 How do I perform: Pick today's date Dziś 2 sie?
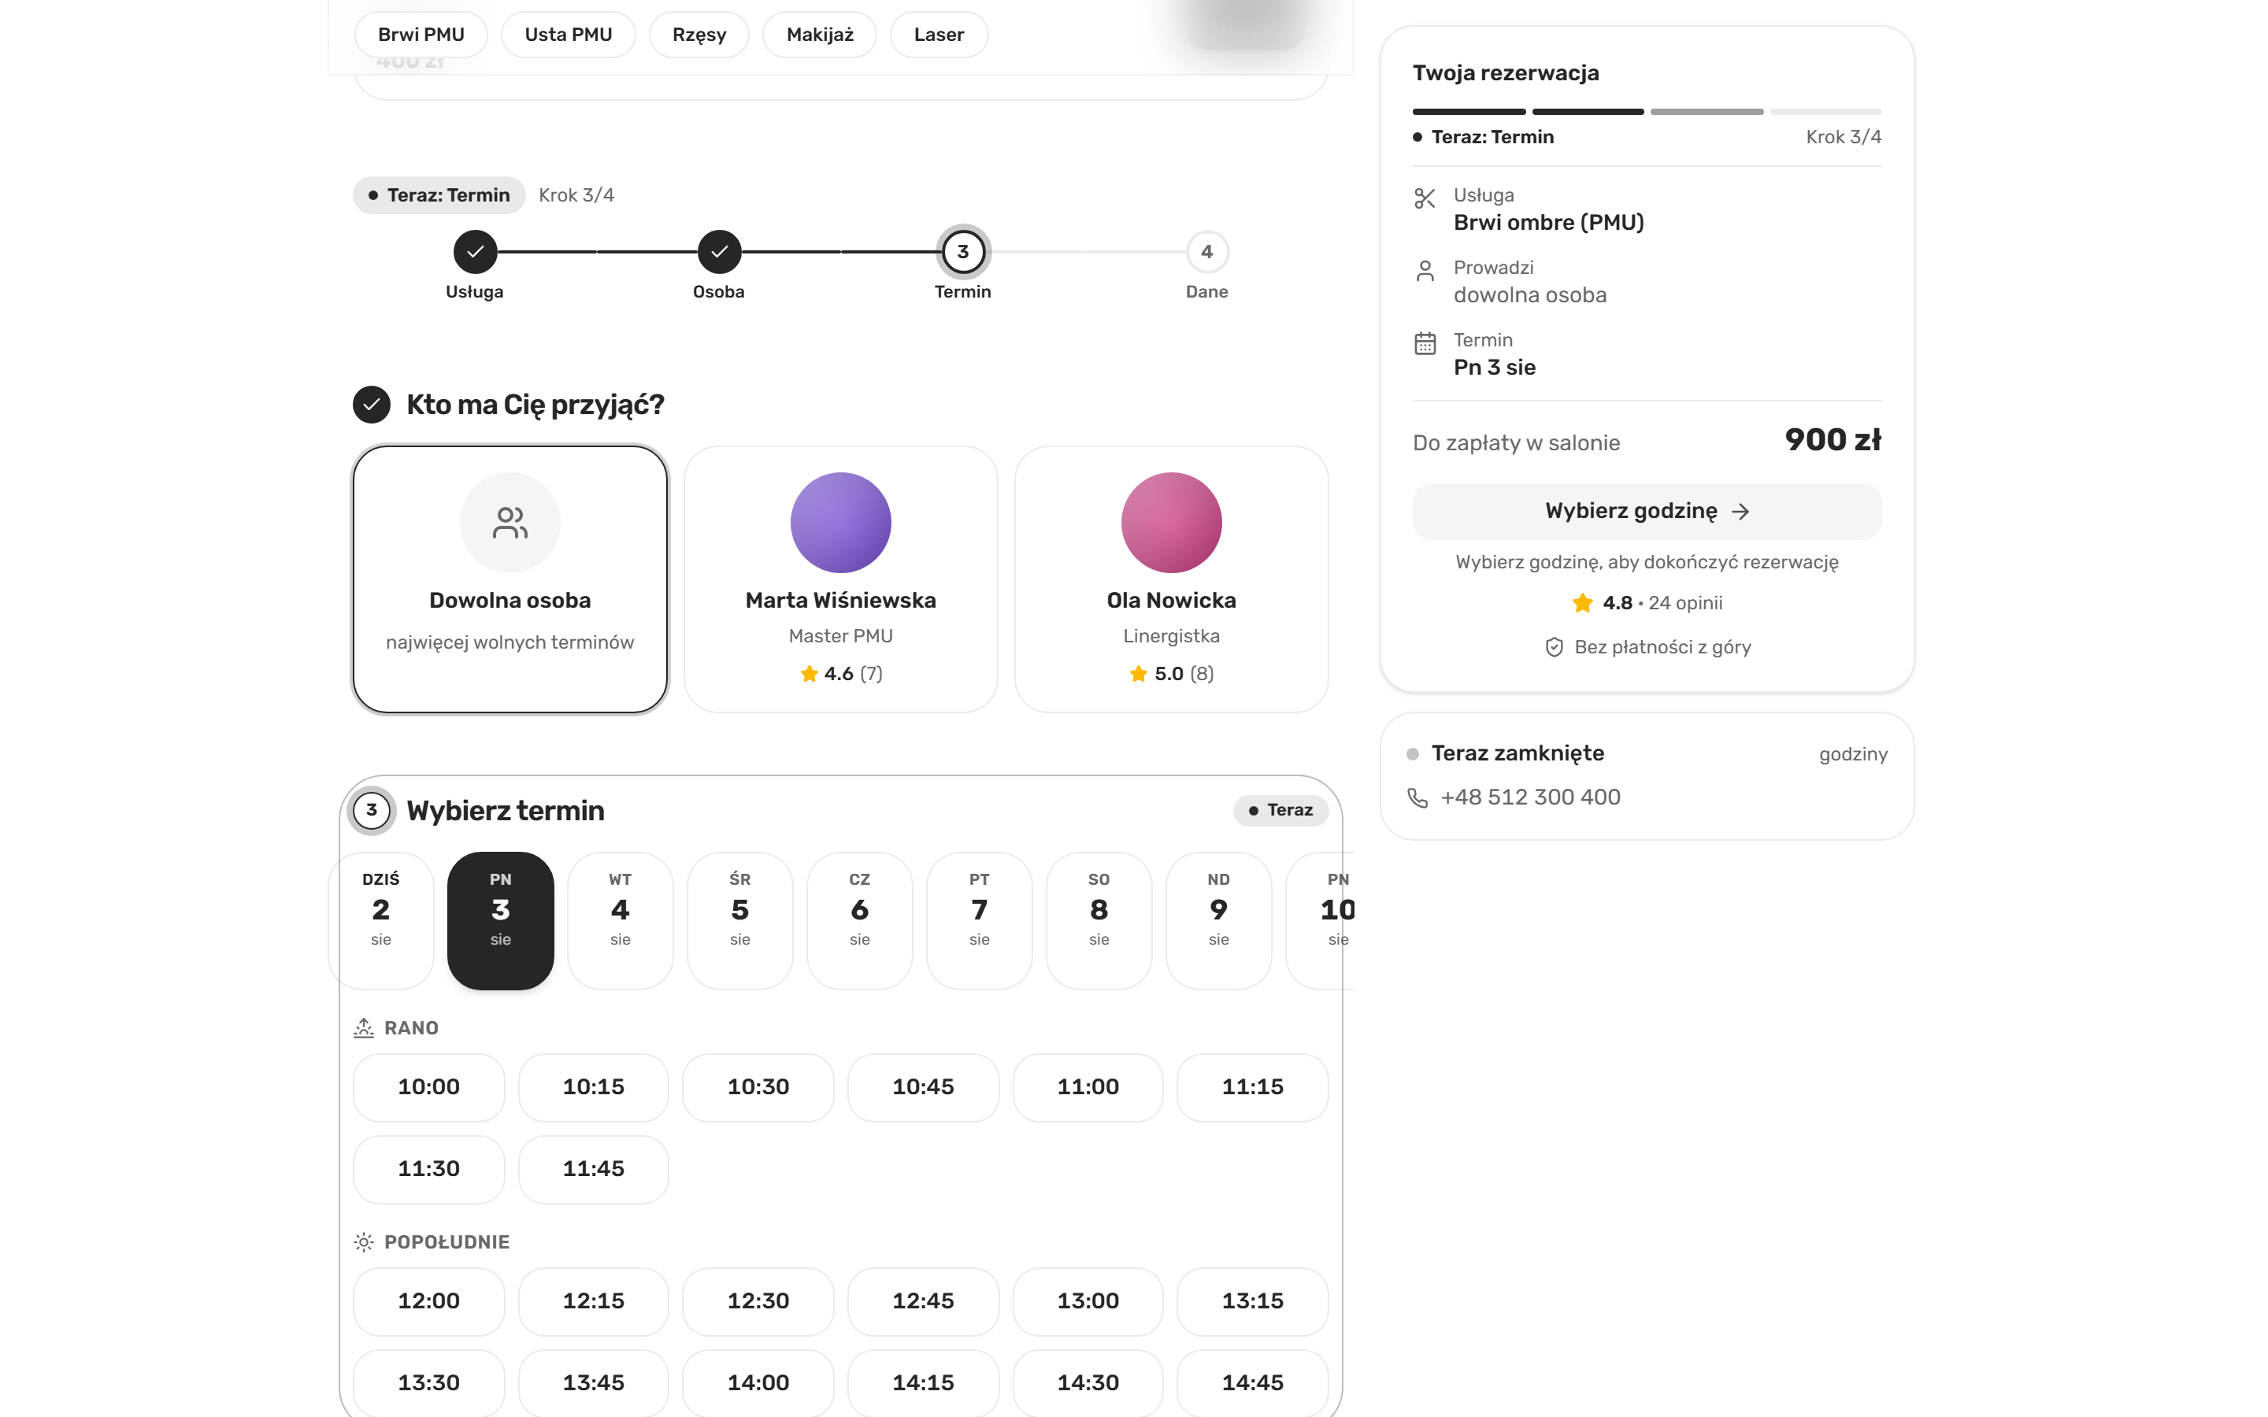click(381, 920)
